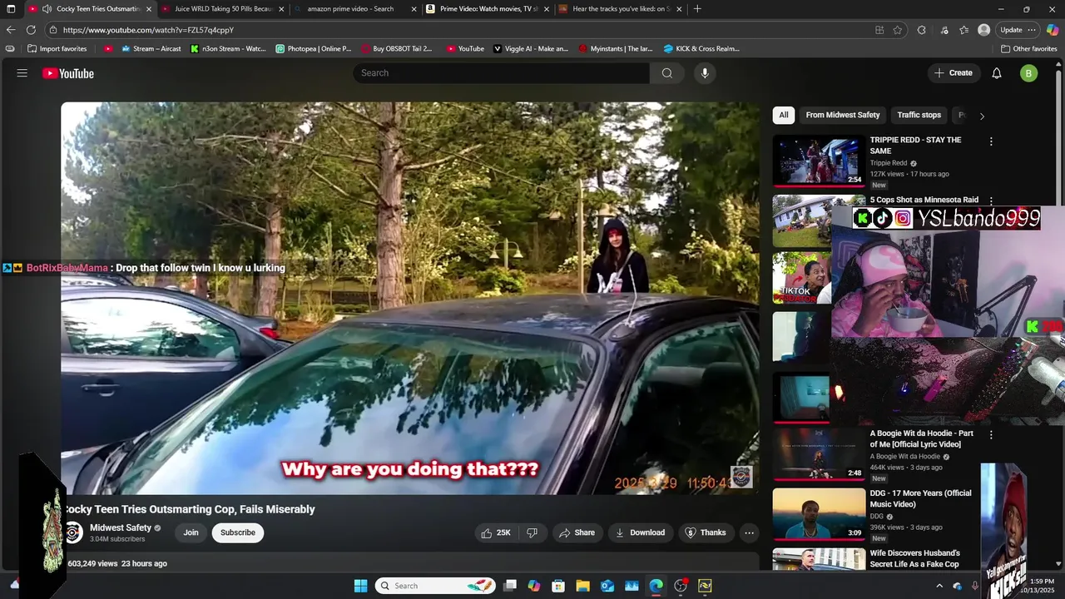Reload the current page
Viewport: 1065px width, 599px height.
[31, 30]
